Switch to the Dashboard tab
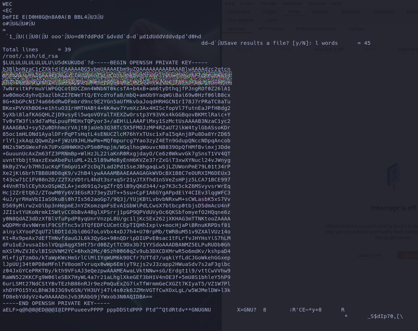Viewport: 418px width, 331px height. click(238, 12)
